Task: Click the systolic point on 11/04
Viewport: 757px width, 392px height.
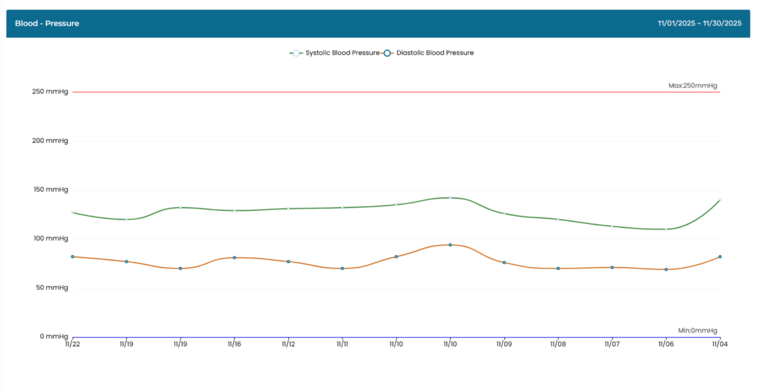Action: 720,200
